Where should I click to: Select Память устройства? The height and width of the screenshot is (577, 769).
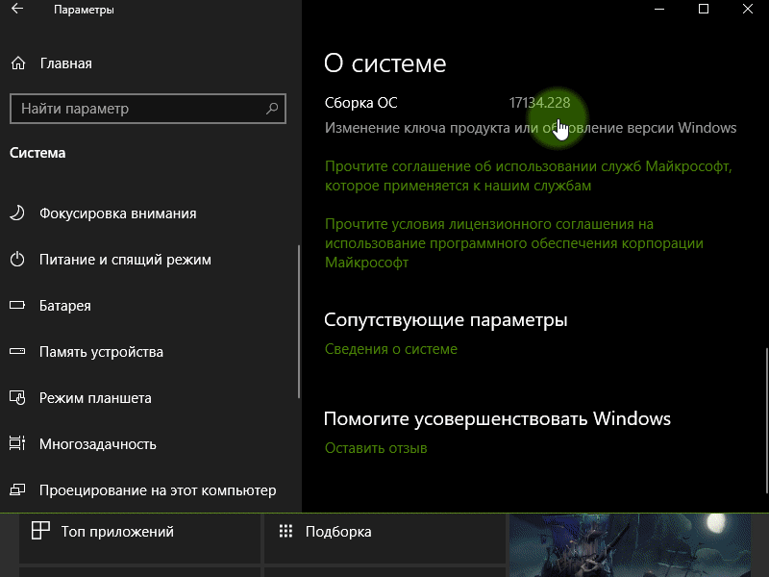[x=101, y=352]
